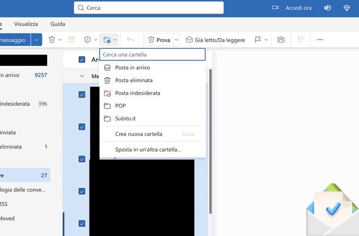Click the groups people icon in toolbar
Image resolution: width=359 pixels, height=236 pixels.
click(281, 39)
